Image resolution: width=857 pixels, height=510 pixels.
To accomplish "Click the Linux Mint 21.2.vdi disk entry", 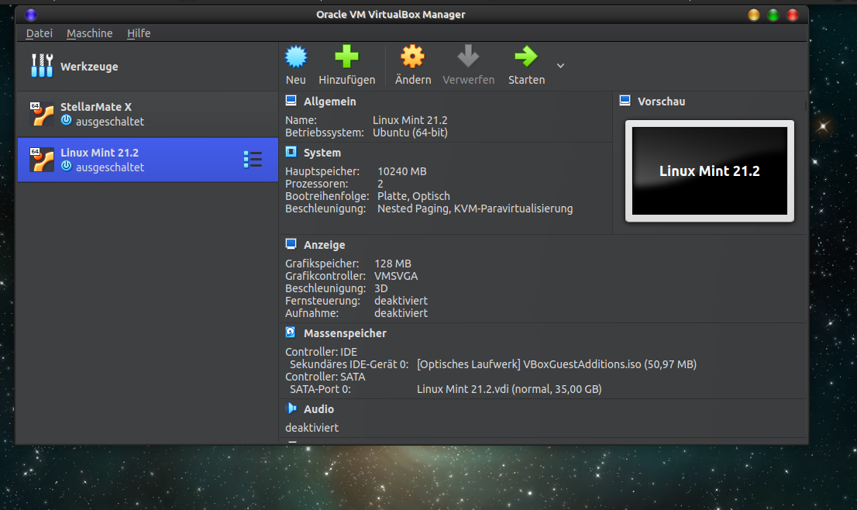I will pyautogui.click(x=509, y=389).
